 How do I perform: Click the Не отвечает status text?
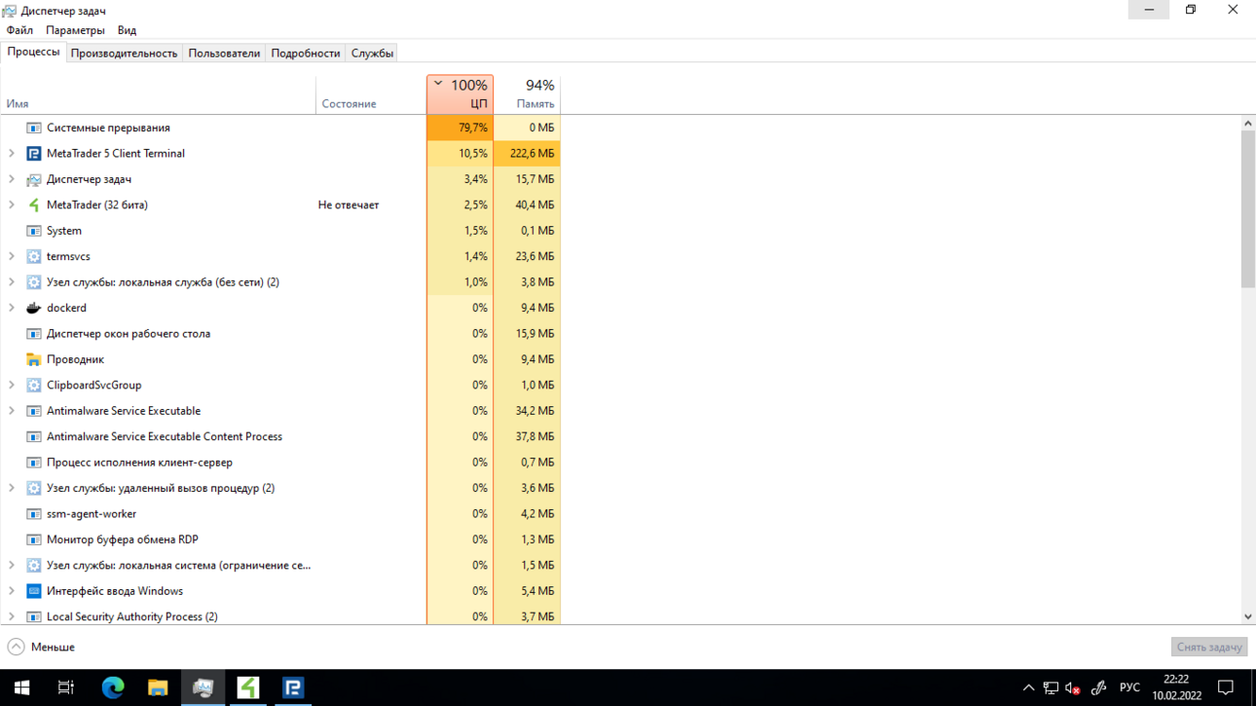(x=349, y=205)
